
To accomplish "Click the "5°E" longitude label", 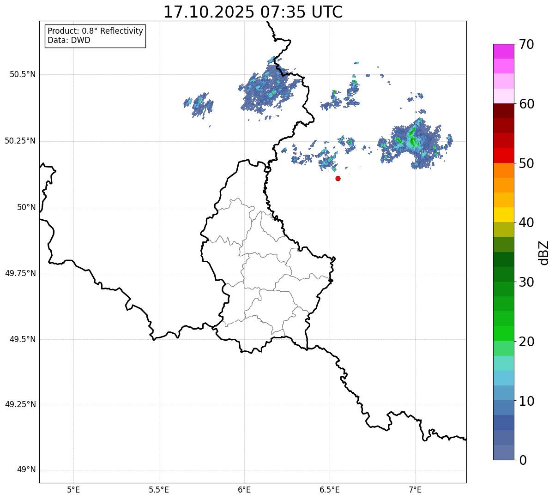I will [x=73, y=490].
